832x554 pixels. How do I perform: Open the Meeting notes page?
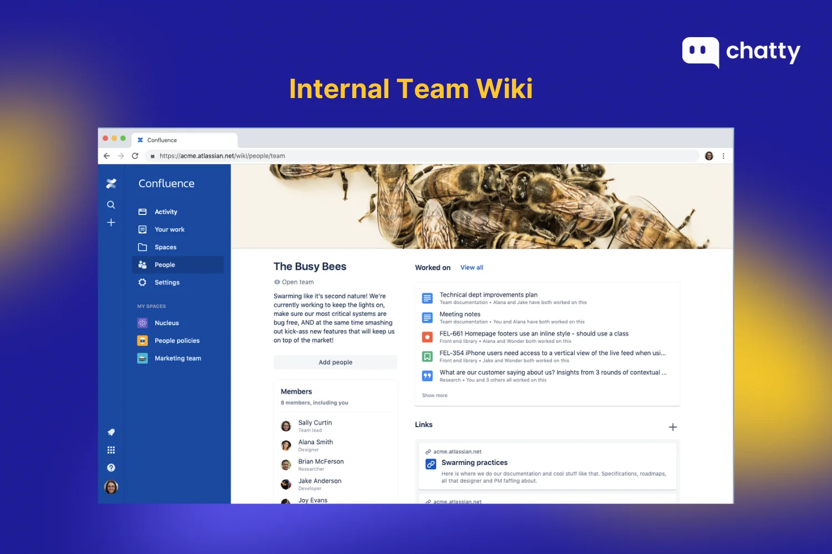click(460, 314)
